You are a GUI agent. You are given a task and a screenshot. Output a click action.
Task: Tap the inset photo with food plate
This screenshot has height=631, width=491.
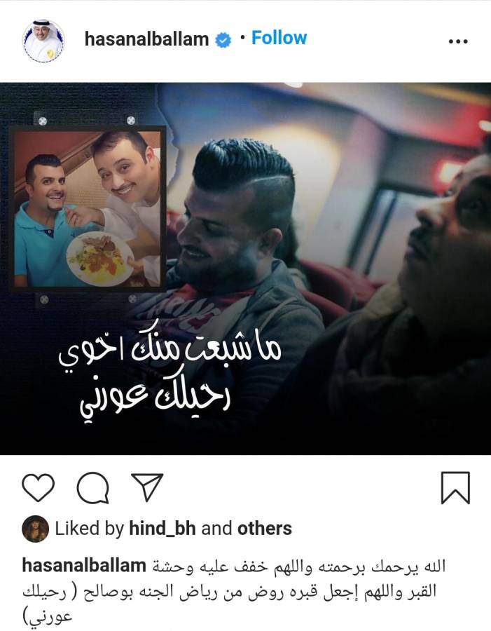[88, 208]
